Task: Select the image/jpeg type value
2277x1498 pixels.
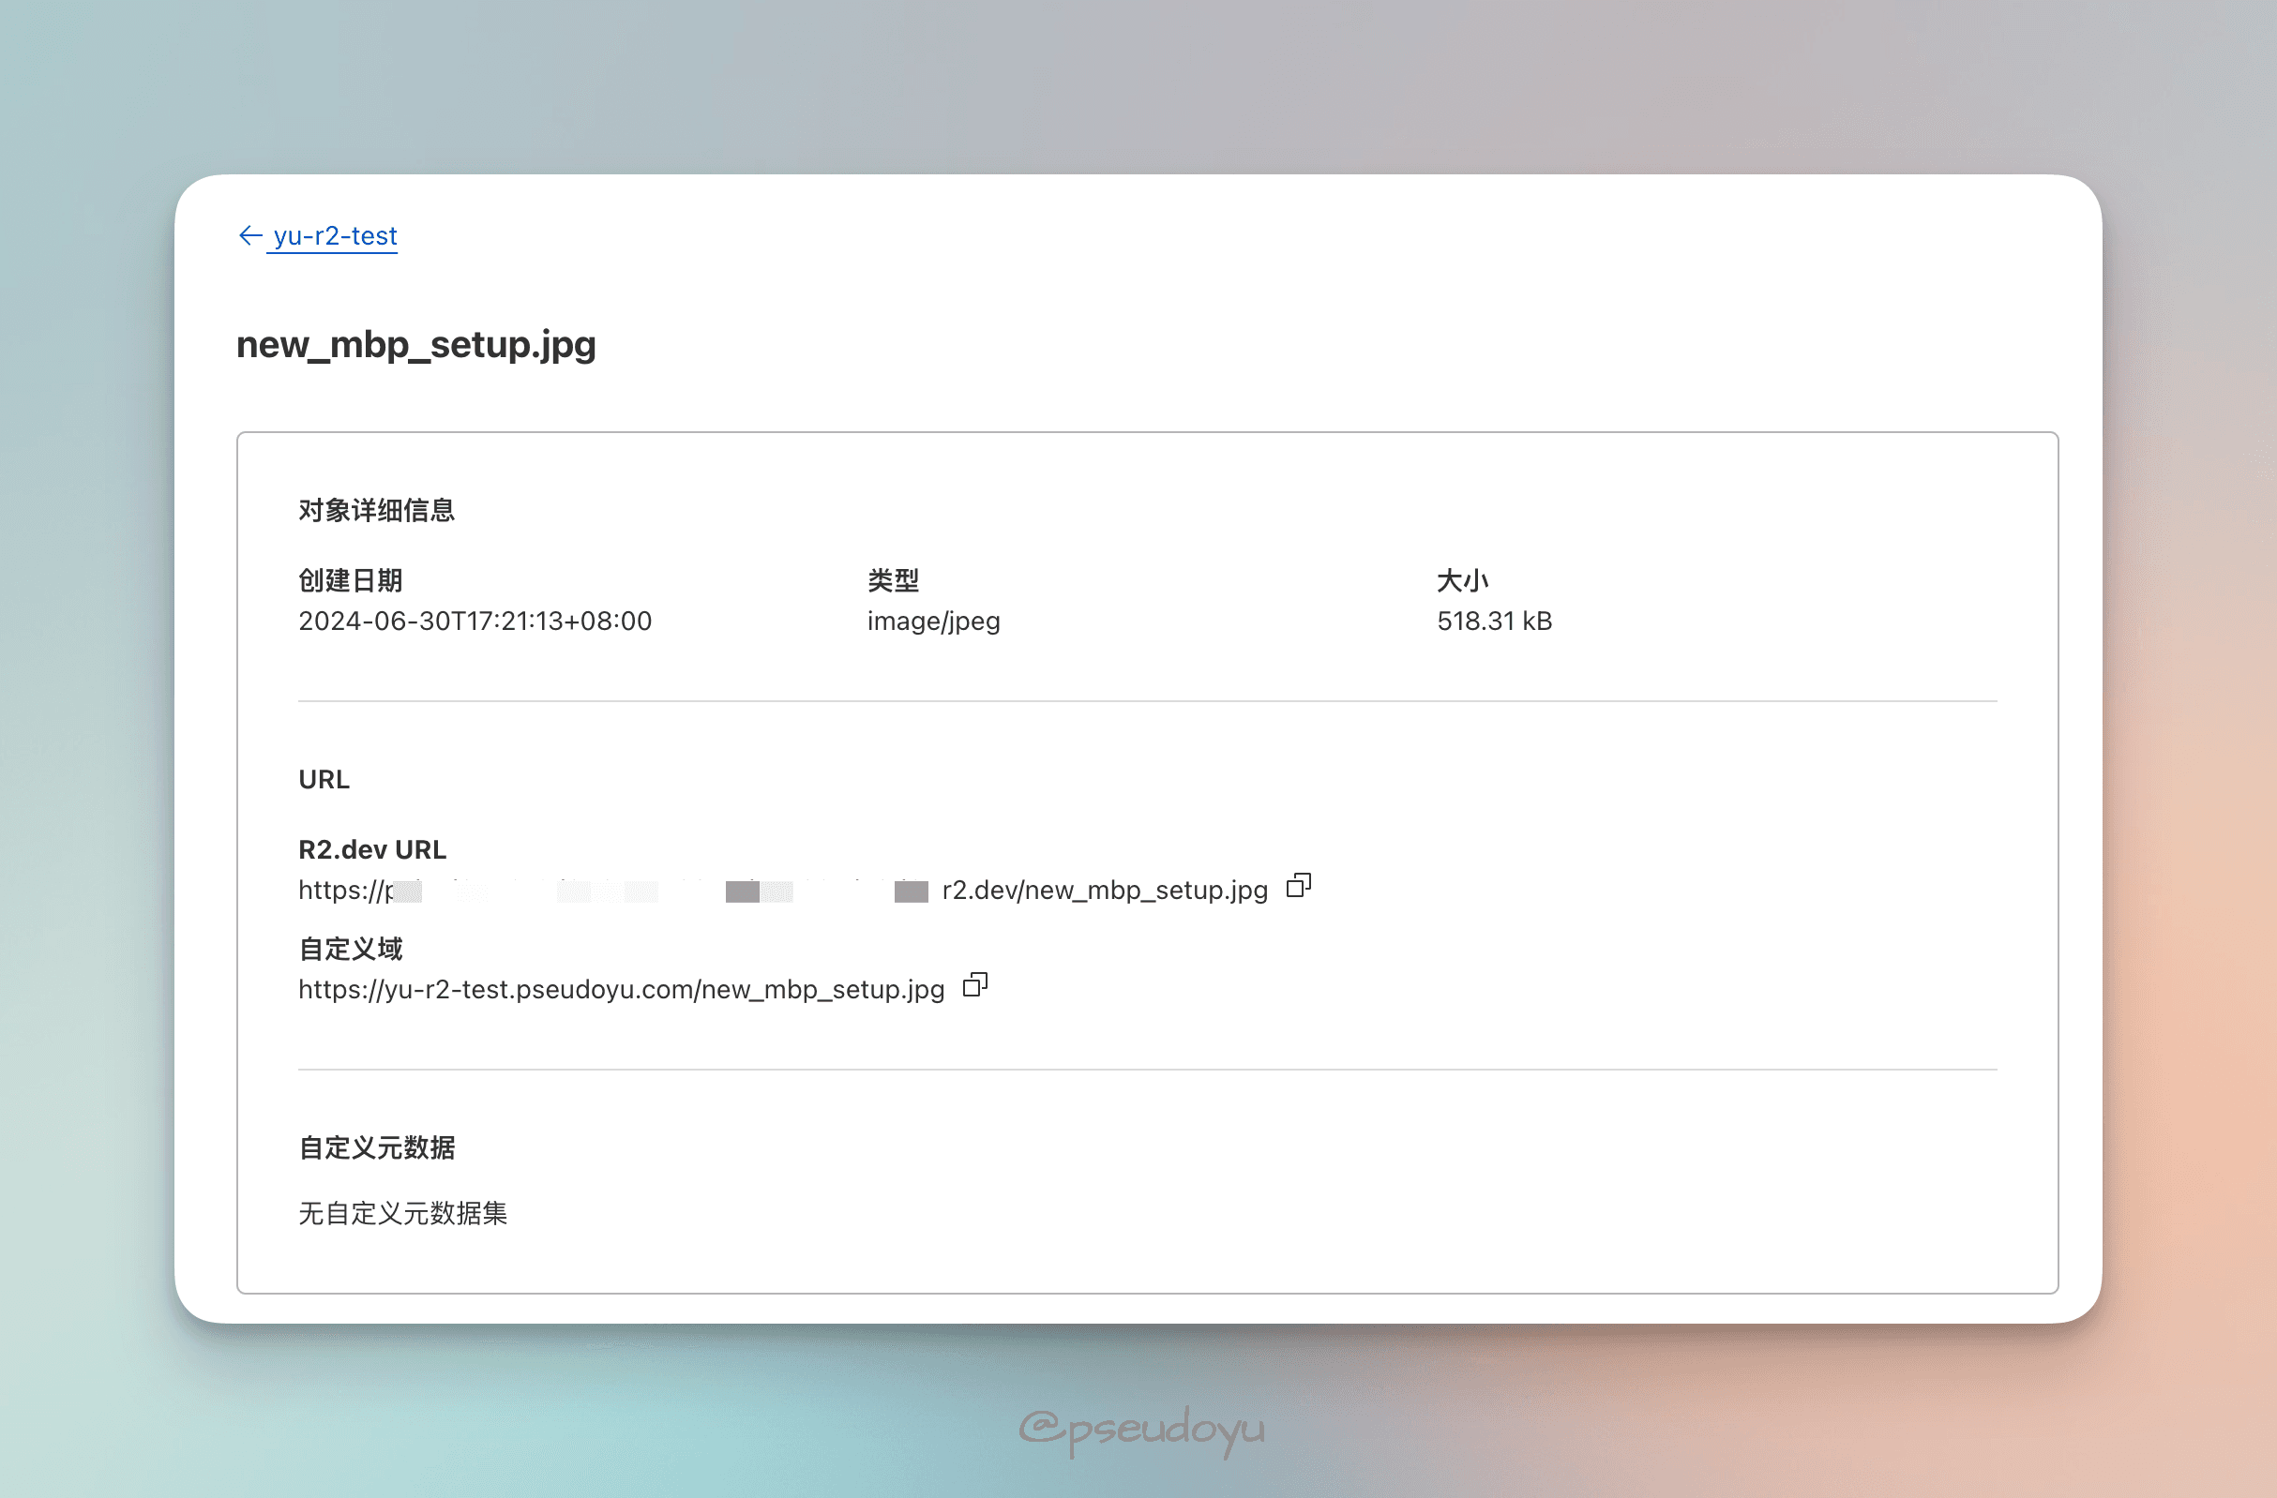Action: 934,622
